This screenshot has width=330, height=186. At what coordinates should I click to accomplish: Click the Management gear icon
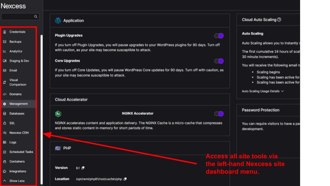(x=4, y=104)
